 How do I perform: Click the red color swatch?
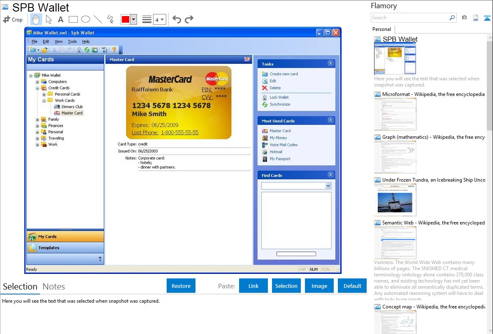[x=126, y=19]
